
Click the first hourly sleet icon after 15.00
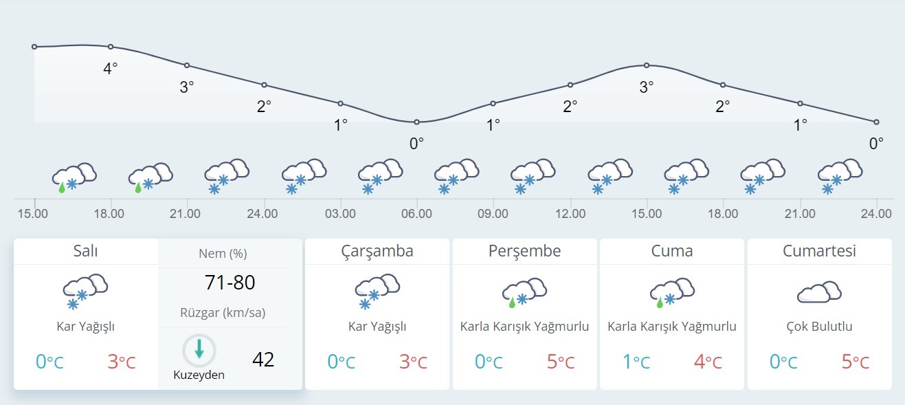coord(74,176)
